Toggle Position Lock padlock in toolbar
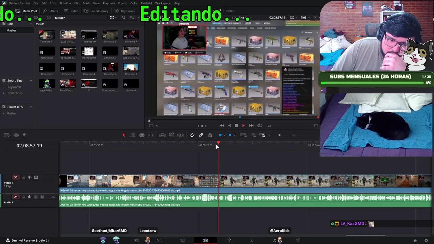The image size is (434, 244). tap(210, 135)
